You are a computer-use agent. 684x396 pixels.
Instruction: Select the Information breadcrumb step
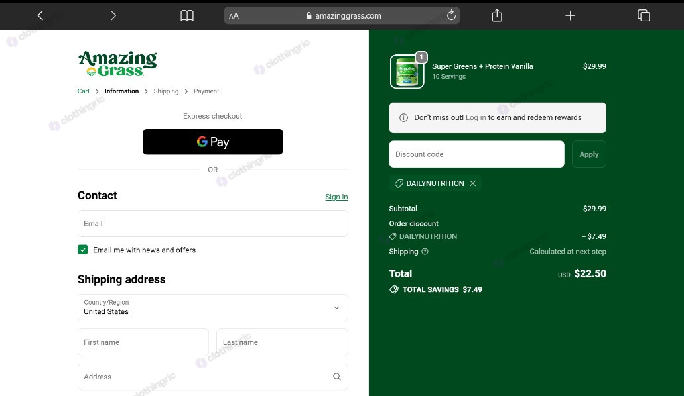pos(121,91)
